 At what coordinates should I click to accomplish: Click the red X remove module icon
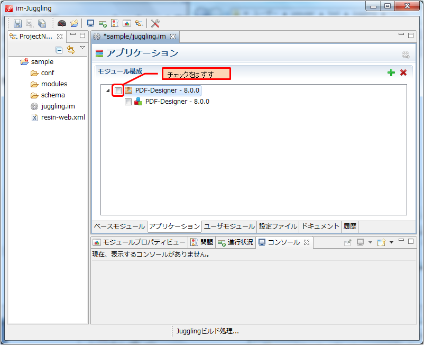[403, 72]
